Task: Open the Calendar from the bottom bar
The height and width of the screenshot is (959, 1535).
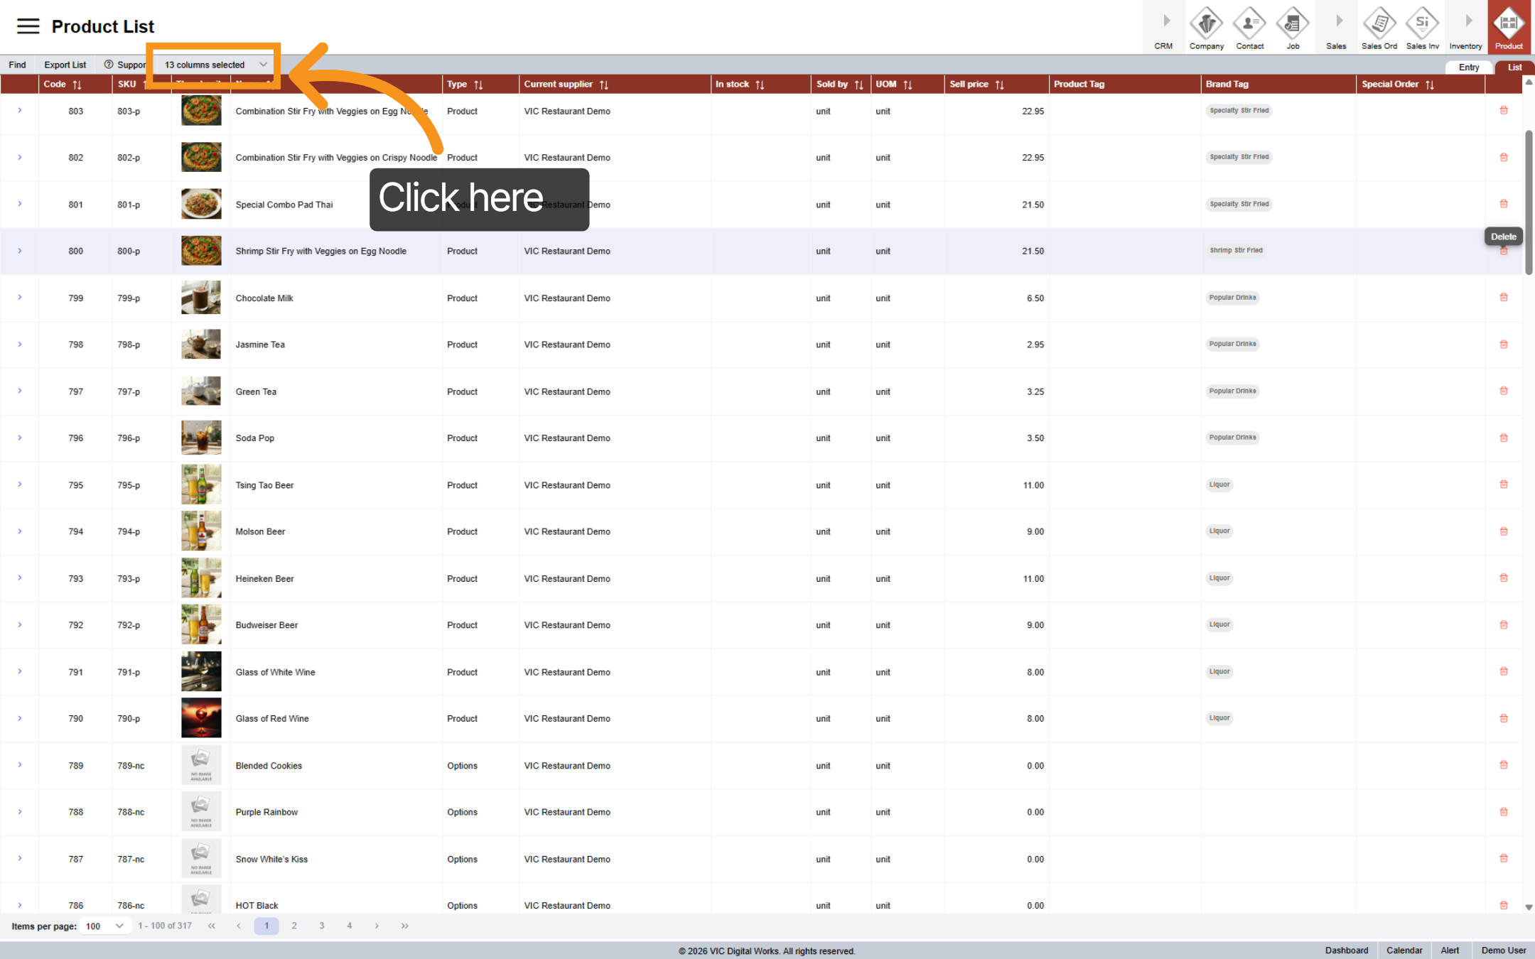Action: coord(1404,950)
